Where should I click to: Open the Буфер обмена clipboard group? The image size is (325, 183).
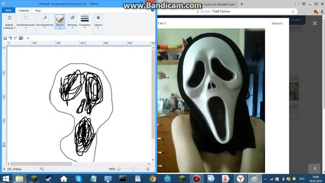point(9,22)
